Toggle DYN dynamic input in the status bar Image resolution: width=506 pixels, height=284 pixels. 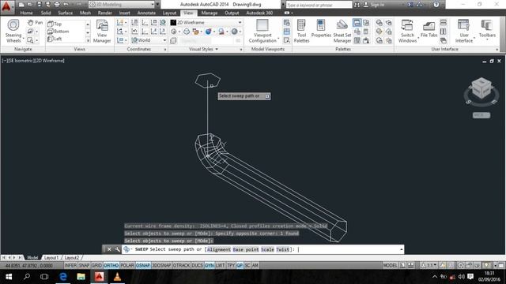click(x=210, y=265)
